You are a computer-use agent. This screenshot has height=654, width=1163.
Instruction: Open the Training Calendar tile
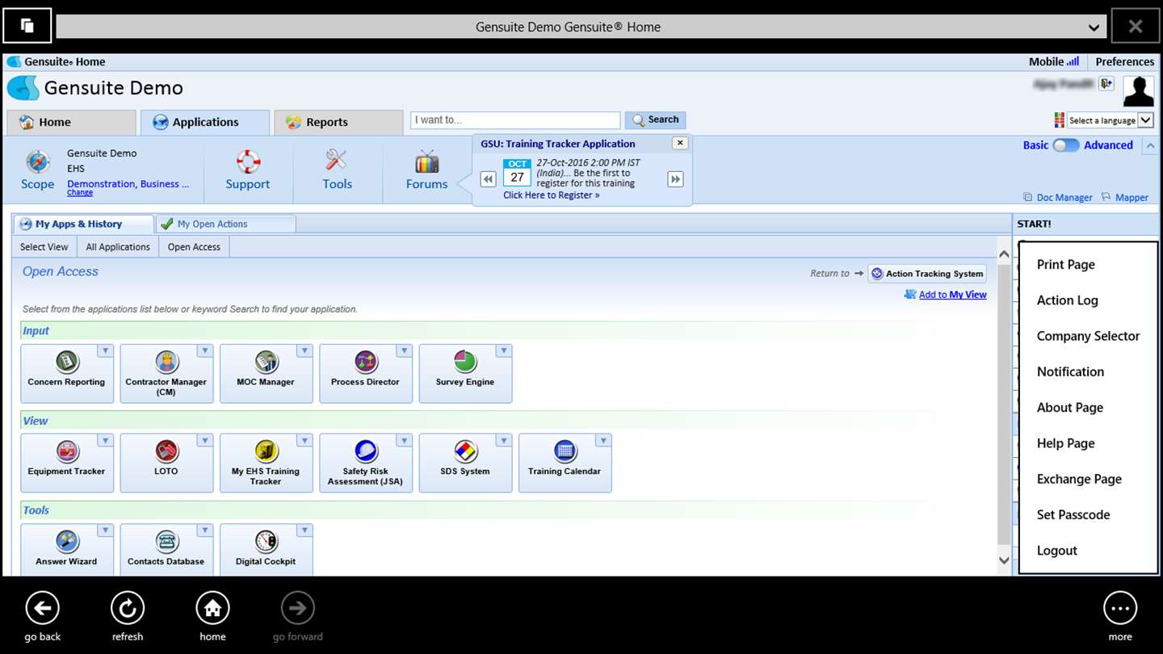565,463
